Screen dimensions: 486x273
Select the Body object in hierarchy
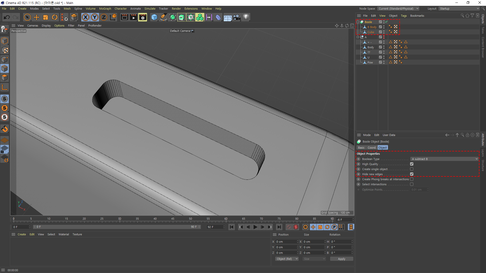pyautogui.click(x=371, y=47)
